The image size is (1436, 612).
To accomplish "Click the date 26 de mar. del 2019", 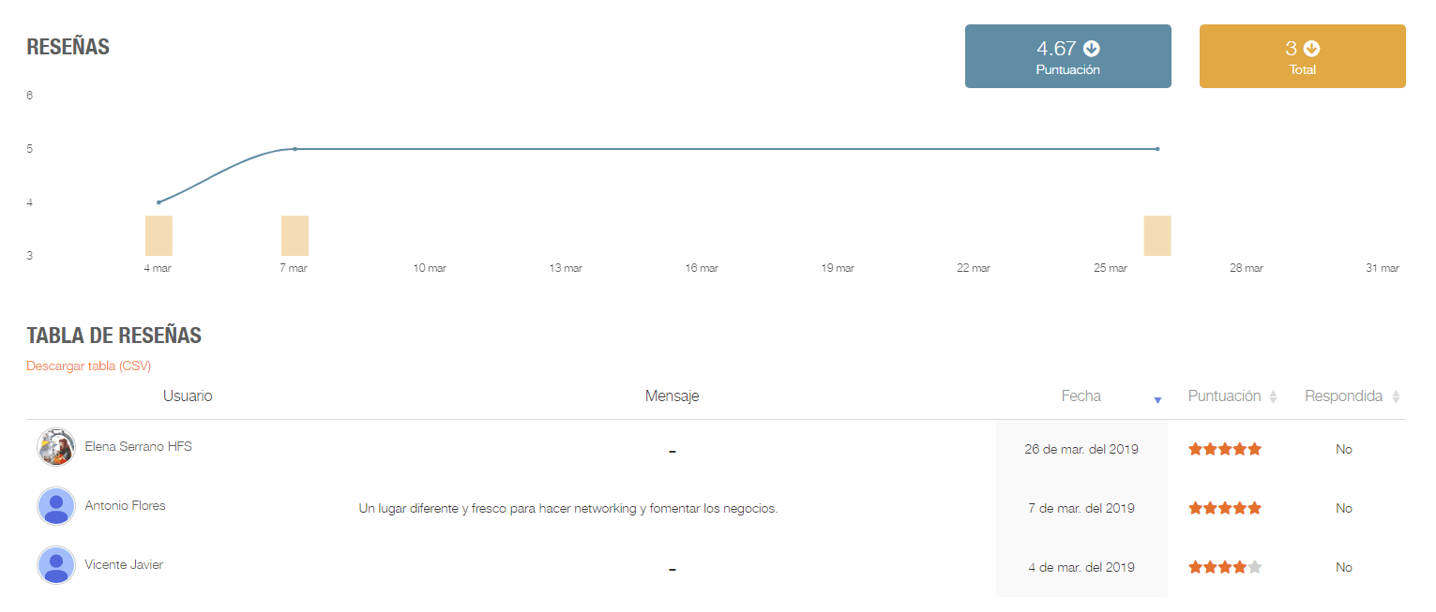I will [x=1081, y=449].
